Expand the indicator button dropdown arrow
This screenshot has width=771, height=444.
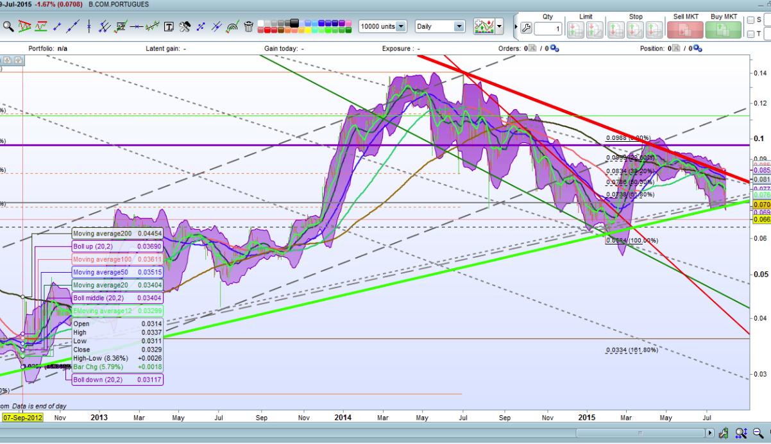pos(499,27)
